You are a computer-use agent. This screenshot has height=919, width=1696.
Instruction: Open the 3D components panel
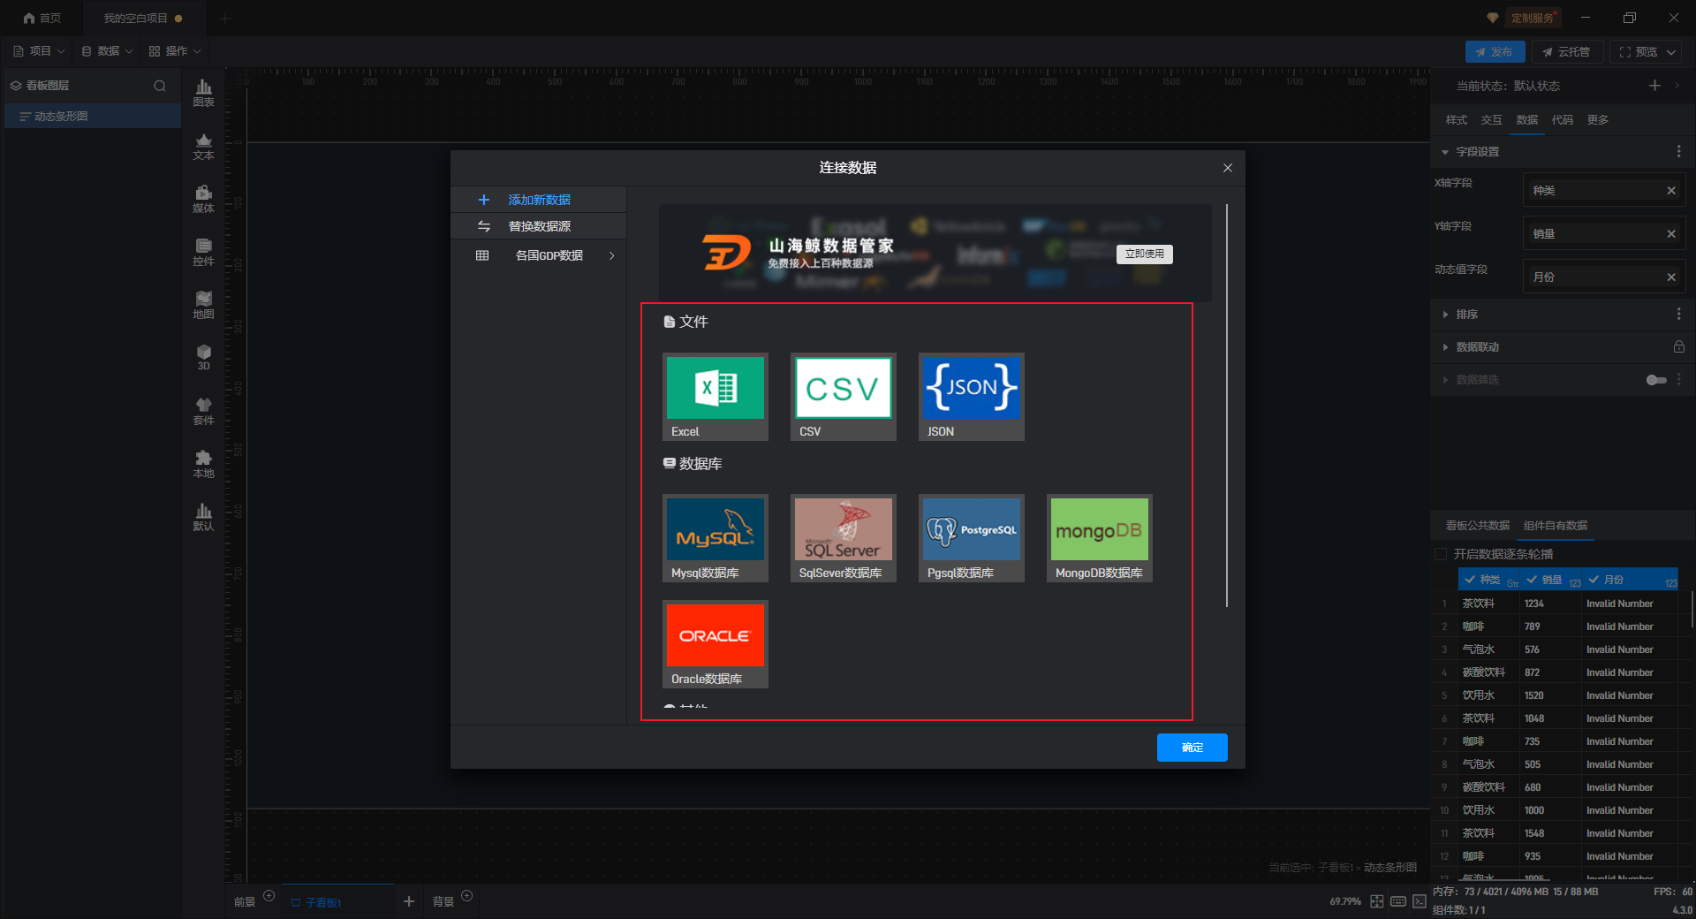(203, 357)
